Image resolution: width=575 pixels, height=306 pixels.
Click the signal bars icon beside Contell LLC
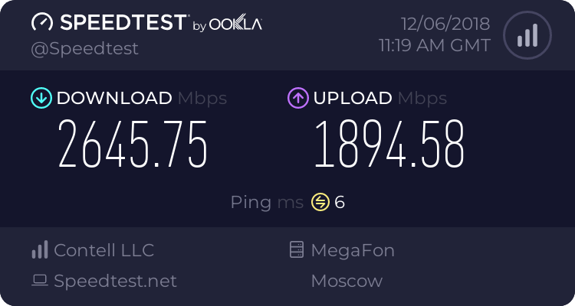point(40,250)
